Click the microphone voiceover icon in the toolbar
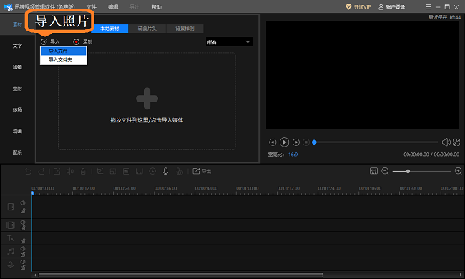The image size is (465, 279). point(166,172)
